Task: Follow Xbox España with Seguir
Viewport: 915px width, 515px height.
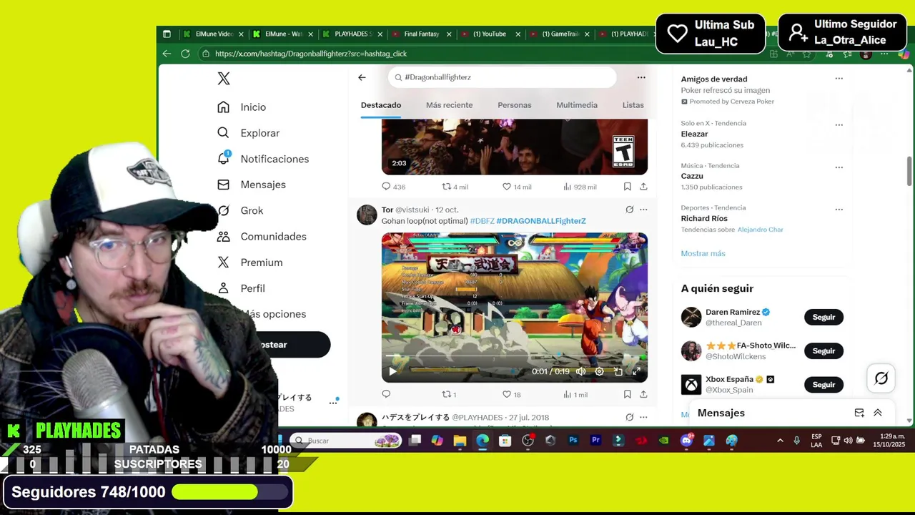Action: click(823, 384)
